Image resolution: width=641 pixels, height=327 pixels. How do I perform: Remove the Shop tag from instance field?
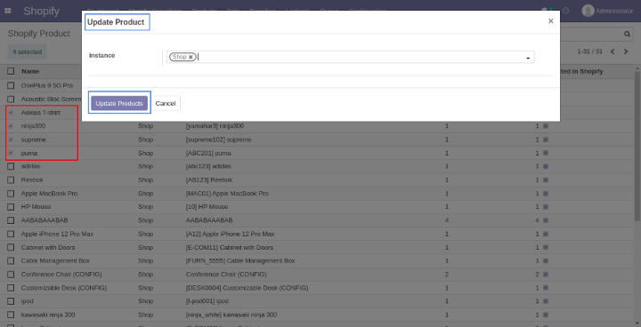(191, 57)
